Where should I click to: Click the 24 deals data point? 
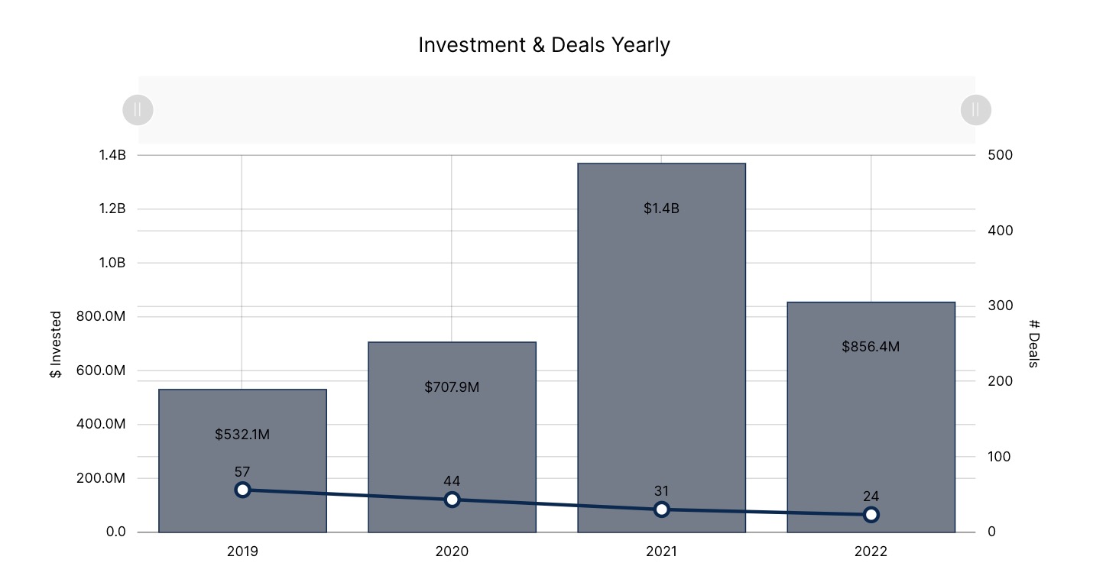click(x=871, y=515)
